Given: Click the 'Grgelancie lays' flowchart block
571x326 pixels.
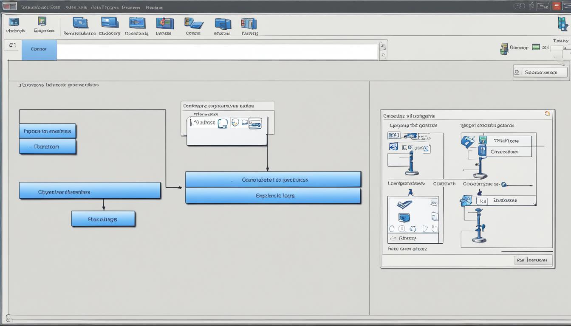Looking at the screenshot, I should click(273, 196).
